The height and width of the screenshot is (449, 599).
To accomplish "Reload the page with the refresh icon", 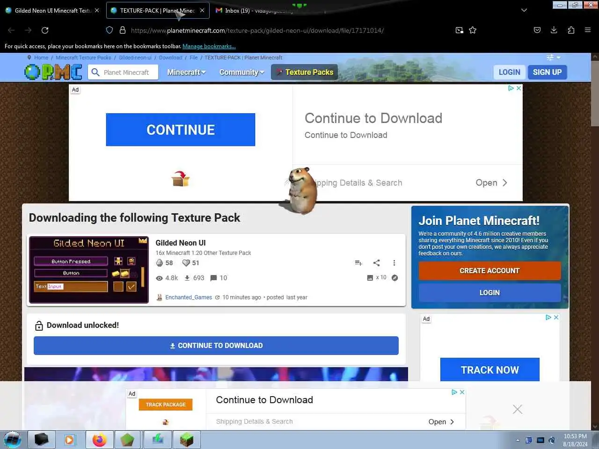I will 45,30.
